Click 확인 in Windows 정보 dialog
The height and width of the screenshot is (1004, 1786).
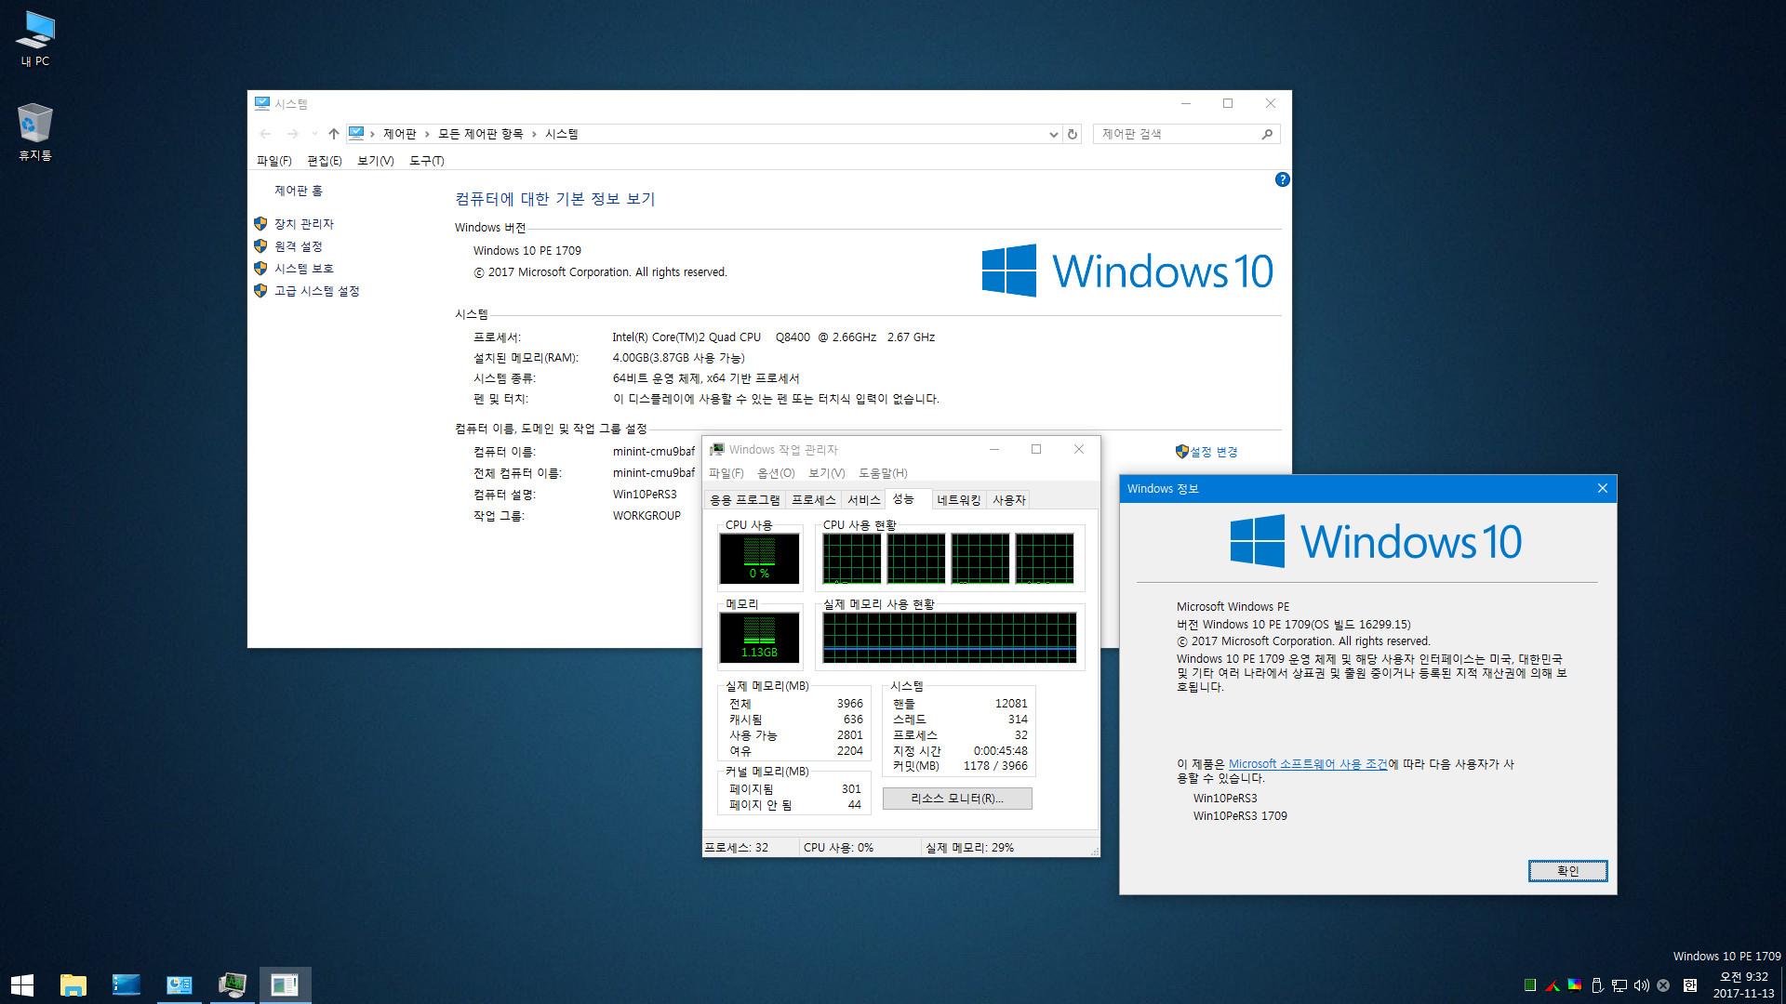pos(1567,871)
